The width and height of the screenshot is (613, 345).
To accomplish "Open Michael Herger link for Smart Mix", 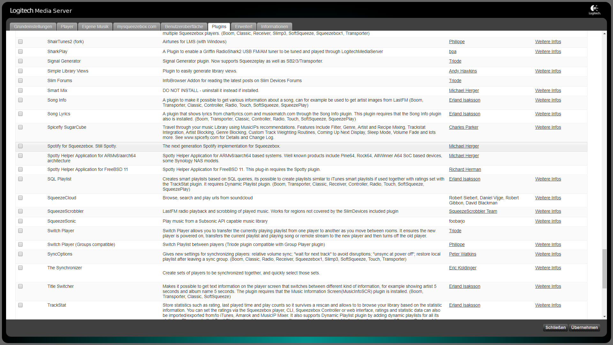I will pos(464,90).
